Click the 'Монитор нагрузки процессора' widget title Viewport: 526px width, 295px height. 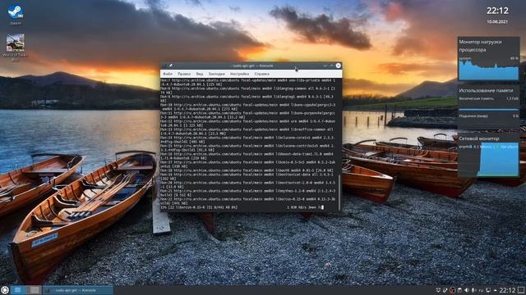[x=480, y=46]
